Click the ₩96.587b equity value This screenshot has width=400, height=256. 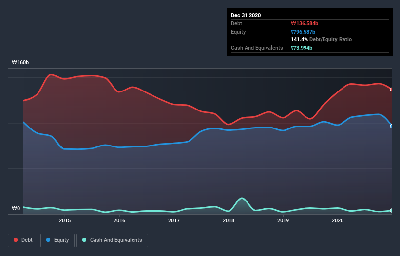[x=303, y=32]
